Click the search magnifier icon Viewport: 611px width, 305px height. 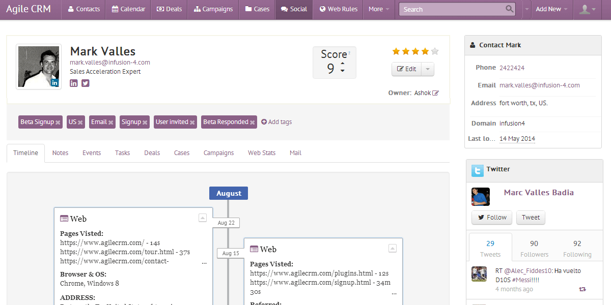tap(509, 9)
